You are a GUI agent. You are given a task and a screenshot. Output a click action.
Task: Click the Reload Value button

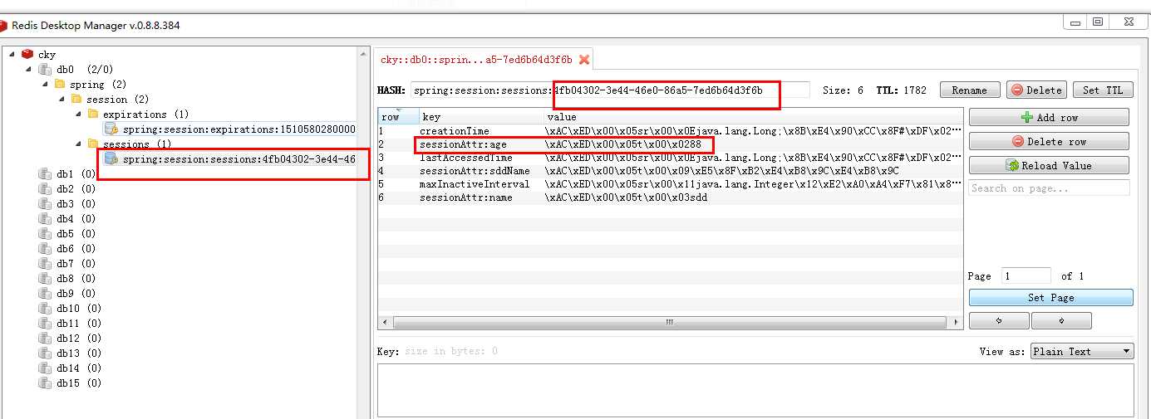[1049, 166]
